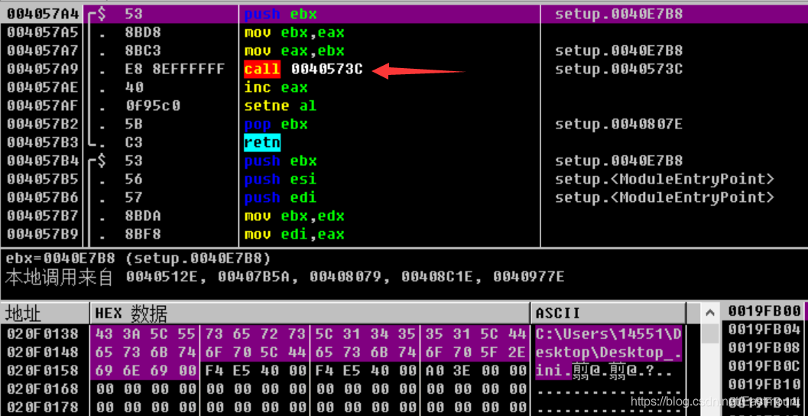Select the push esi instruction
The image size is (808, 416).
(x=281, y=180)
